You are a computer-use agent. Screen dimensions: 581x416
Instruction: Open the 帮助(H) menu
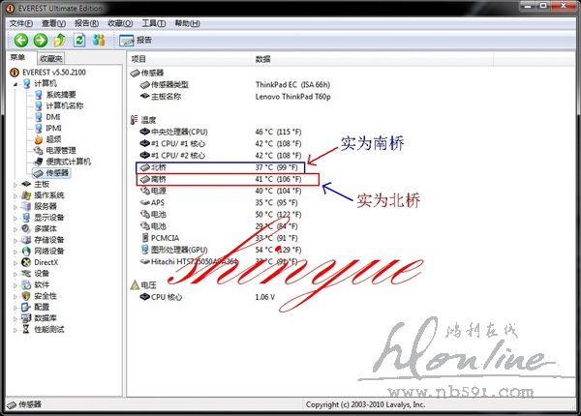pyautogui.click(x=187, y=23)
